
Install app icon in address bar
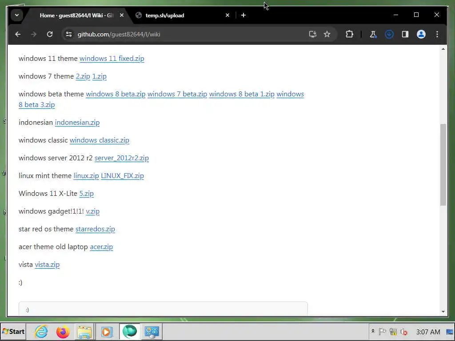tap(312, 34)
